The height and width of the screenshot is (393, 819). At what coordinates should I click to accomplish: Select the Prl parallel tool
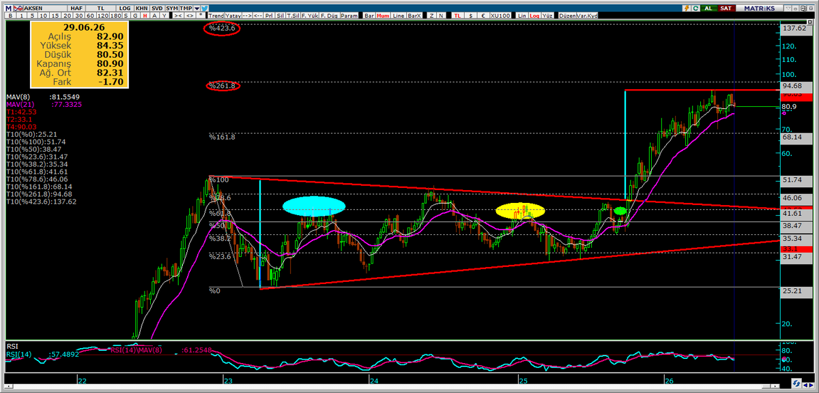pos(270,16)
